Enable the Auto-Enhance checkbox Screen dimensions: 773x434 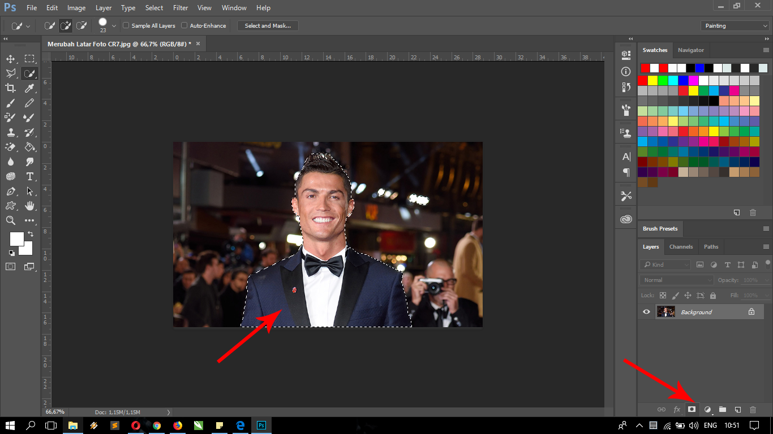(184, 25)
